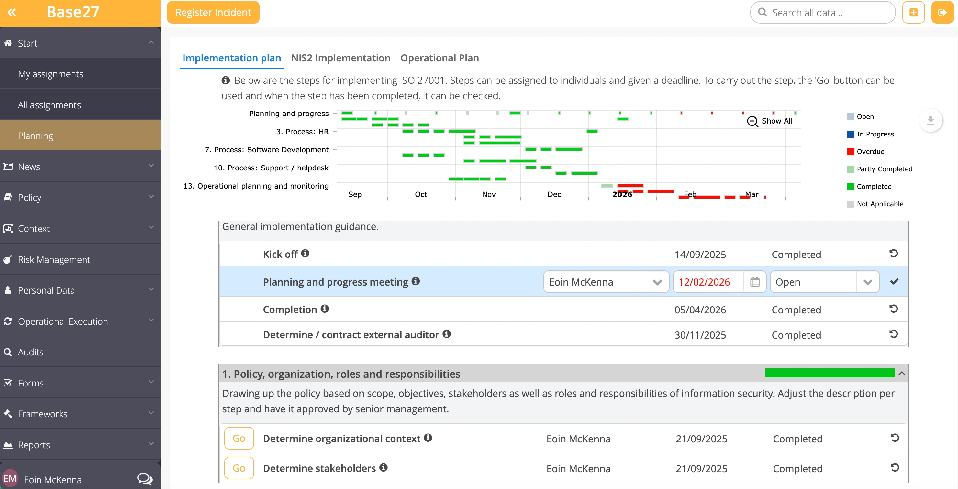Open info for Determine / contract external auditor
Image resolution: width=958 pixels, height=489 pixels.
(446, 334)
